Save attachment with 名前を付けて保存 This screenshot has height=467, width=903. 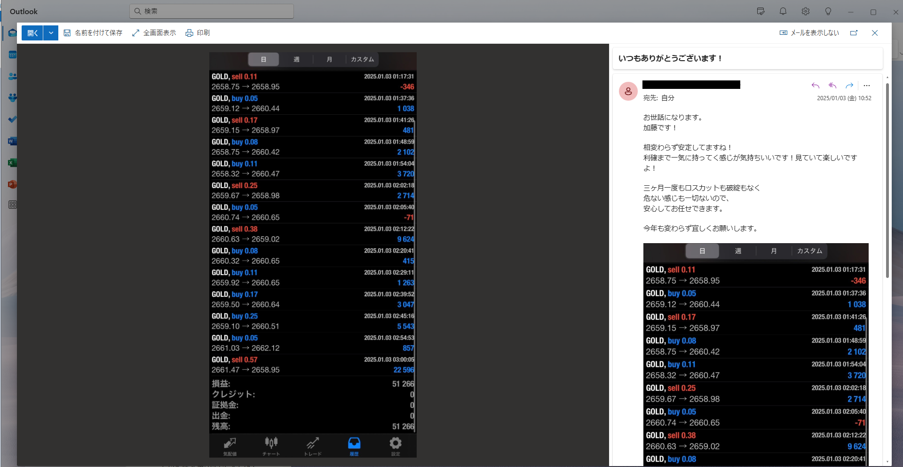click(x=93, y=33)
